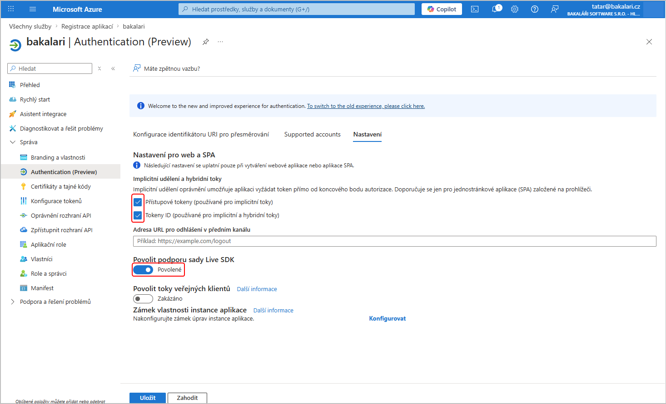Focus the top Azure search bar
The image size is (666, 404).
(x=297, y=9)
